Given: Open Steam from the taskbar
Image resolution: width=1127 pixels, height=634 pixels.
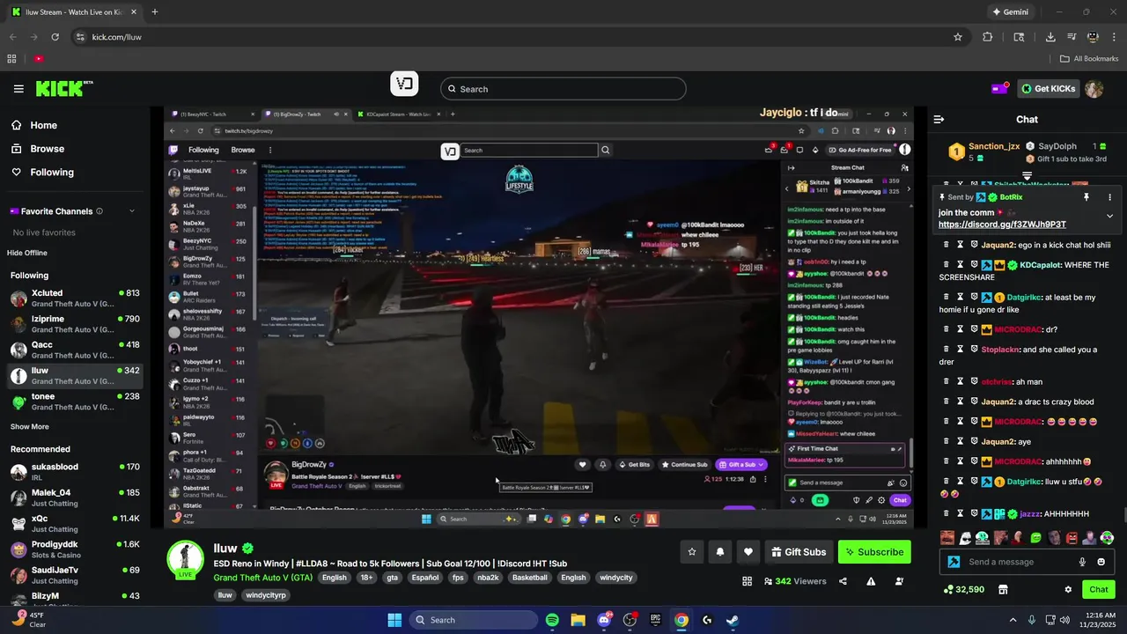Looking at the screenshot, I should (x=732, y=620).
